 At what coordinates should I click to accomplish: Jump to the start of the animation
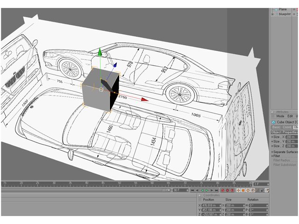(192, 190)
